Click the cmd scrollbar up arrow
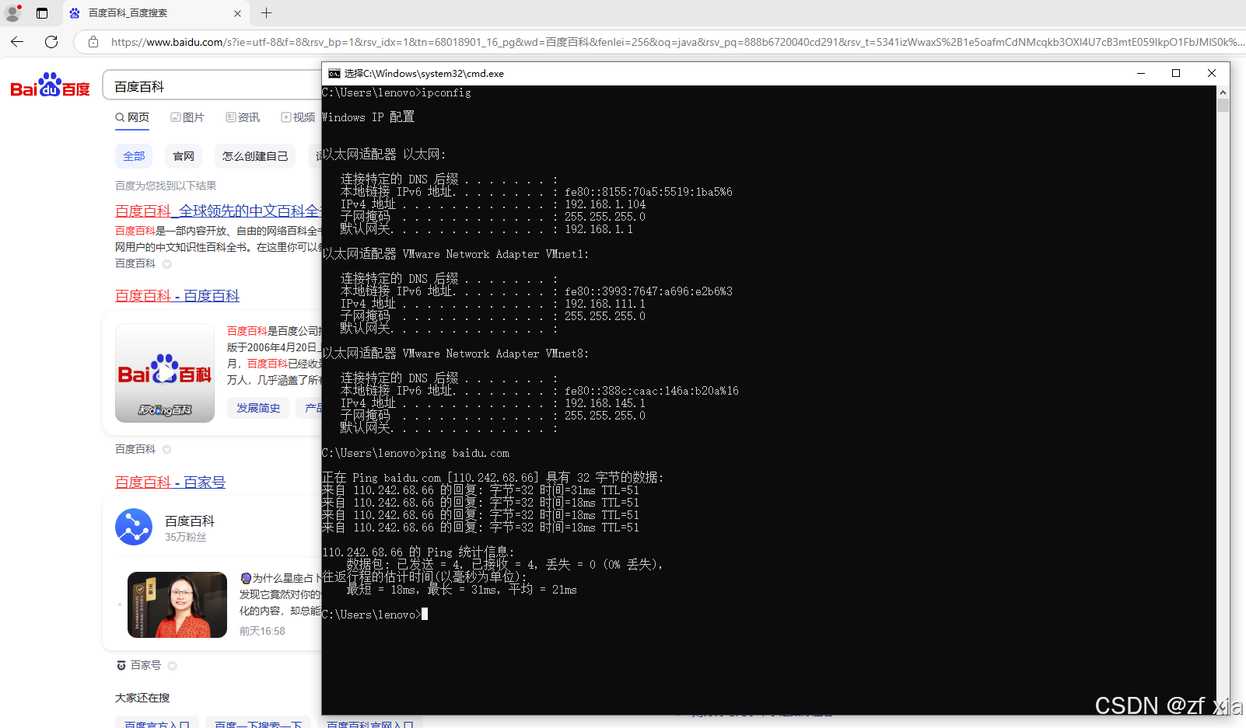 tap(1223, 92)
